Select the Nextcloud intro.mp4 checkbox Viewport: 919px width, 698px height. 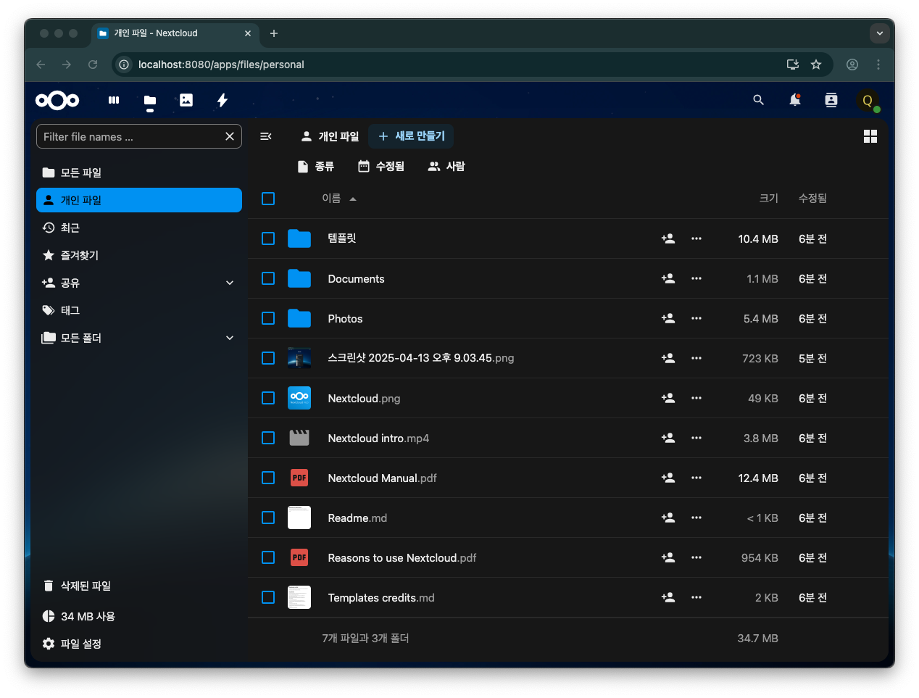[268, 438]
